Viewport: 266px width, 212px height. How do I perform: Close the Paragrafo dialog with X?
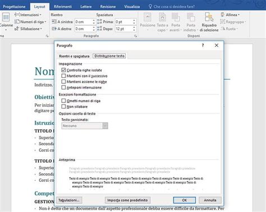(x=217, y=45)
